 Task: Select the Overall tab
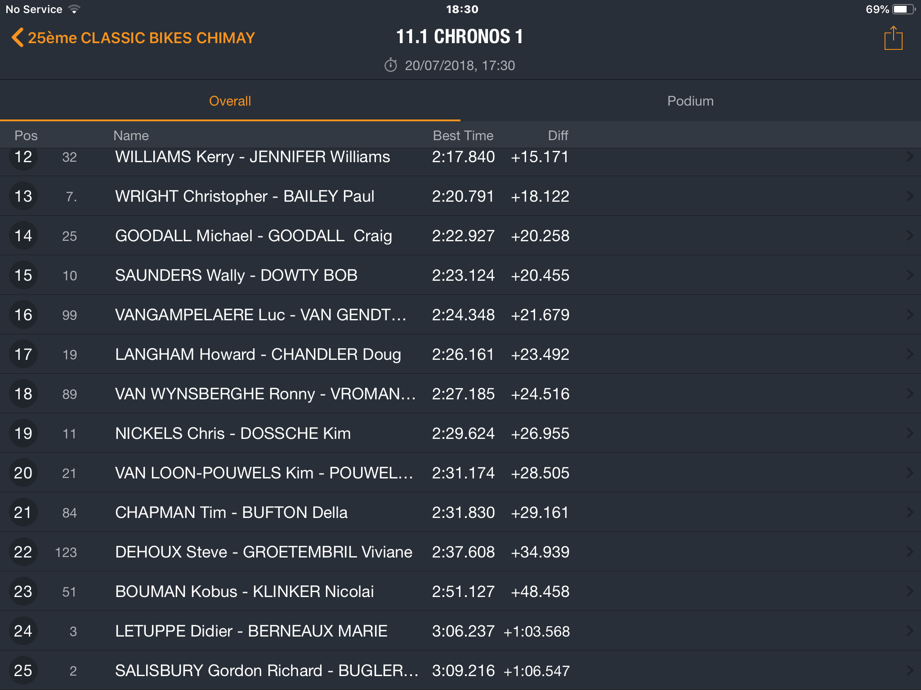pos(230,101)
